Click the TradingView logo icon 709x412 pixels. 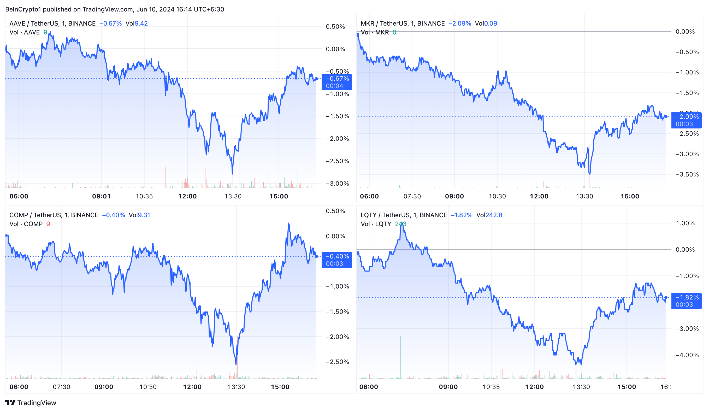point(10,403)
